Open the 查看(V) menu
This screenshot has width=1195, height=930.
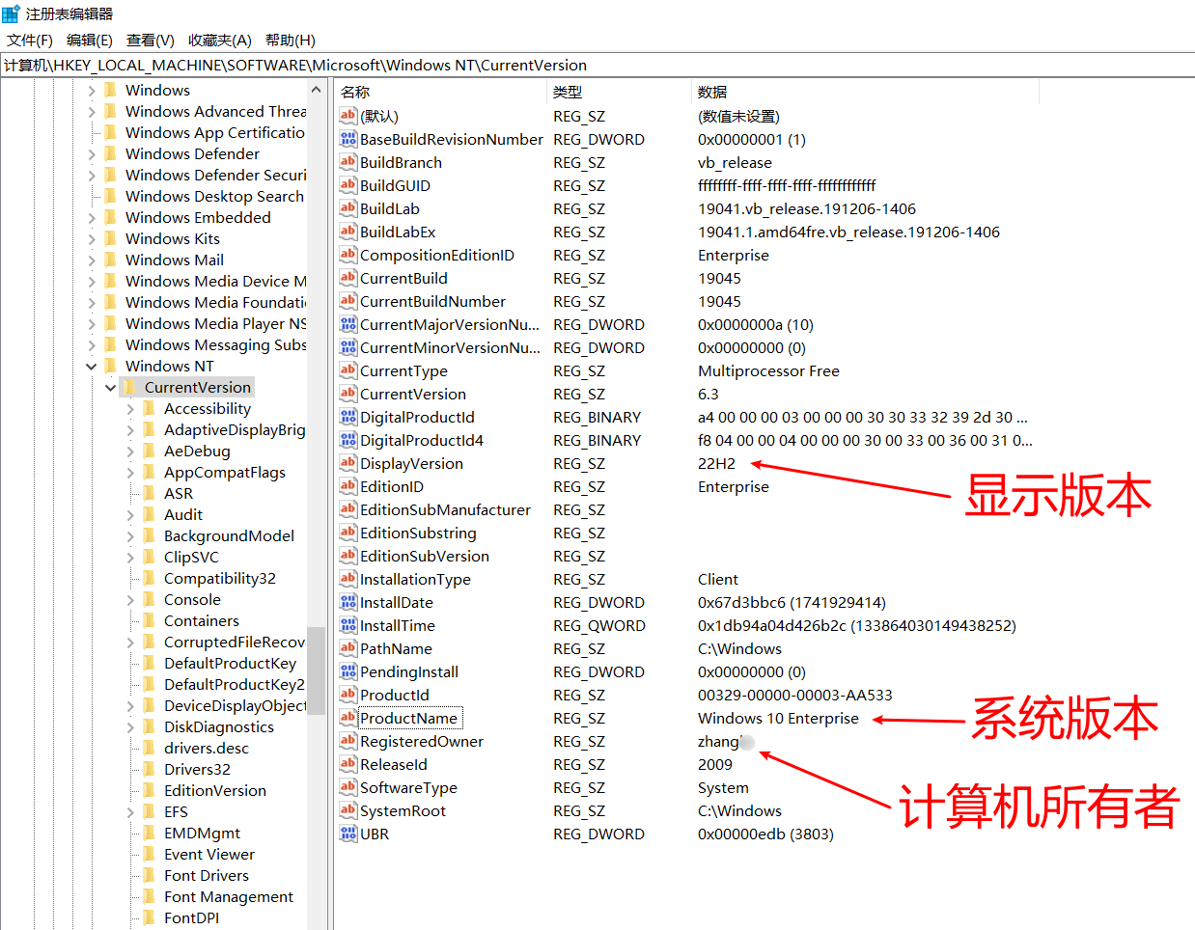[x=151, y=40]
